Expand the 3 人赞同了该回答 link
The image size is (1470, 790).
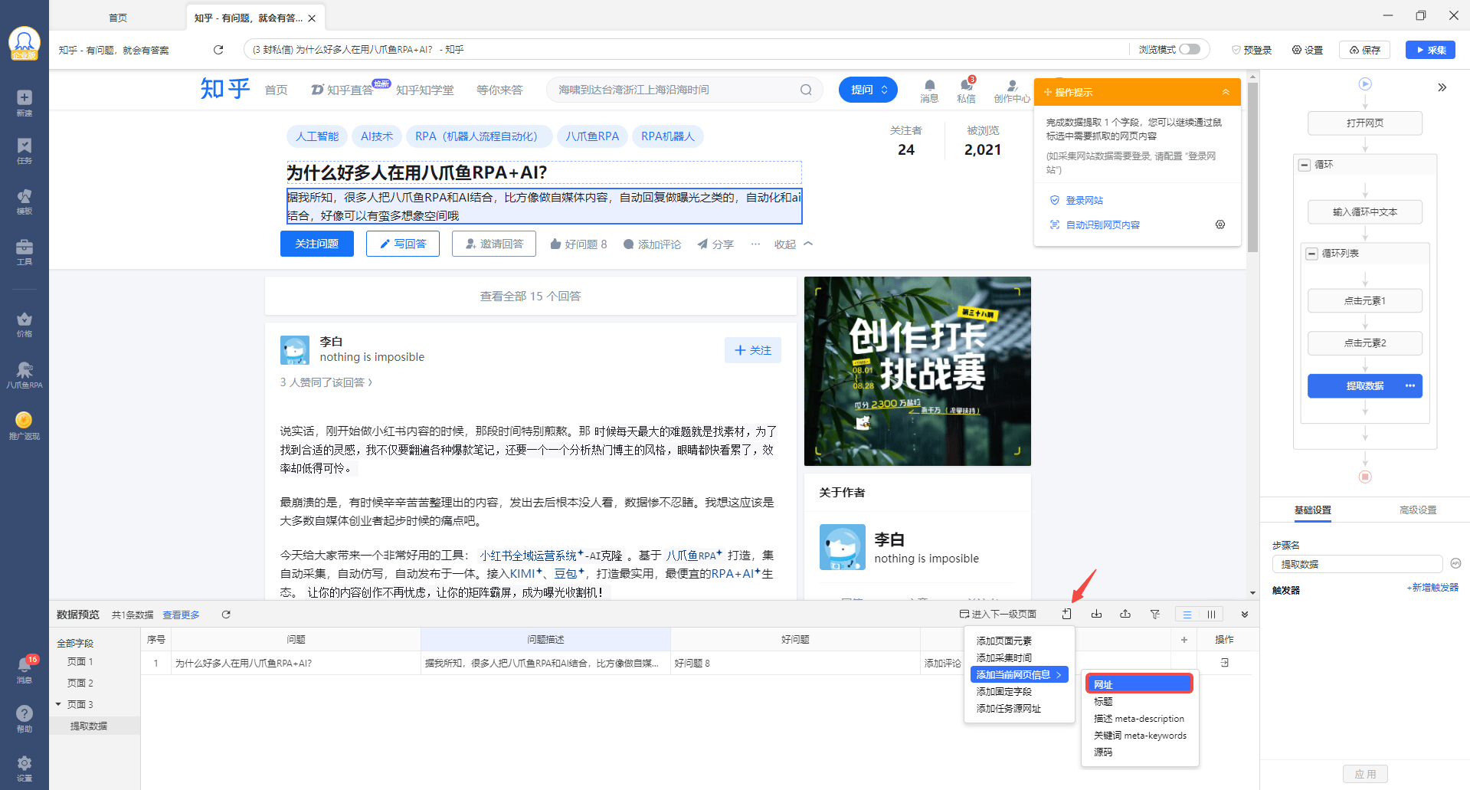326,382
